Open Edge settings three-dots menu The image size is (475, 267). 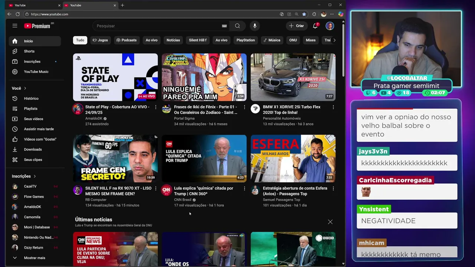pyautogui.click(x=332, y=14)
